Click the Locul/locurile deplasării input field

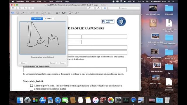tap(75, 70)
